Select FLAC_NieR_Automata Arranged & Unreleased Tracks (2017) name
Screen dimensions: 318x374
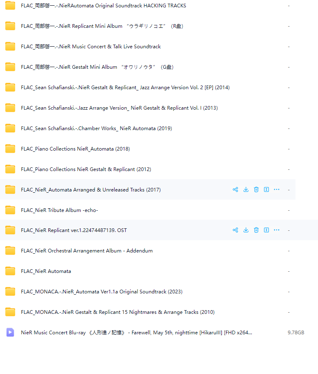(x=91, y=189)
